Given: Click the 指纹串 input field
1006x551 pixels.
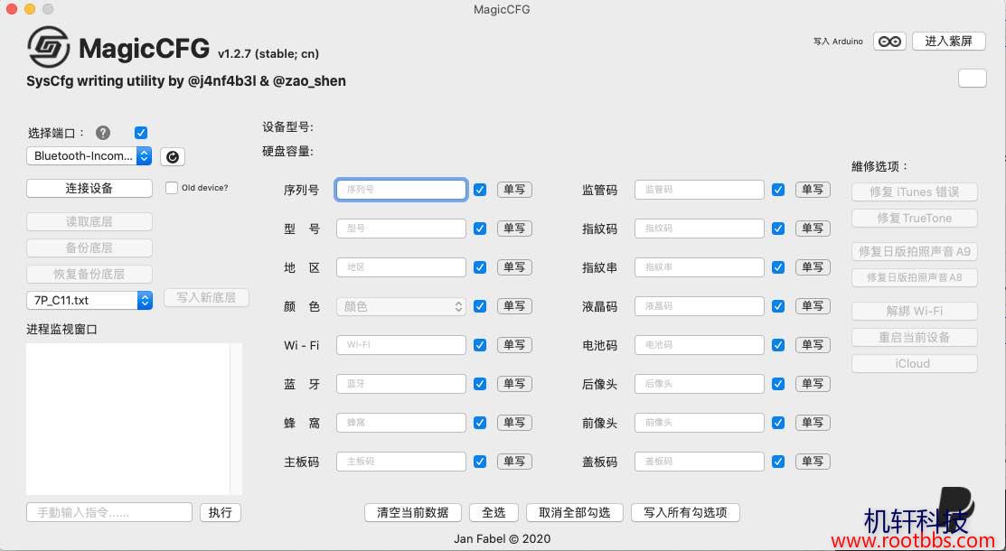Looking at the screenshot, I should [x=700, y=267].
